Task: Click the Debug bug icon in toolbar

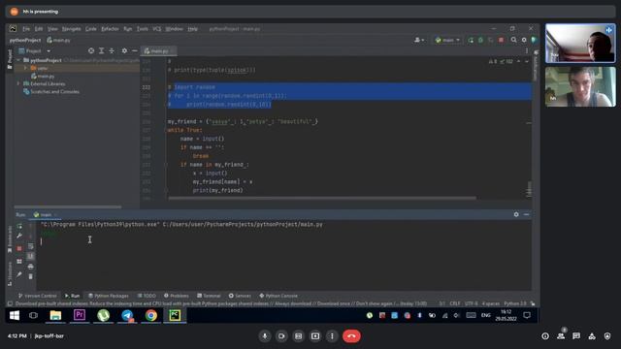Action: (x=481, y=40)
